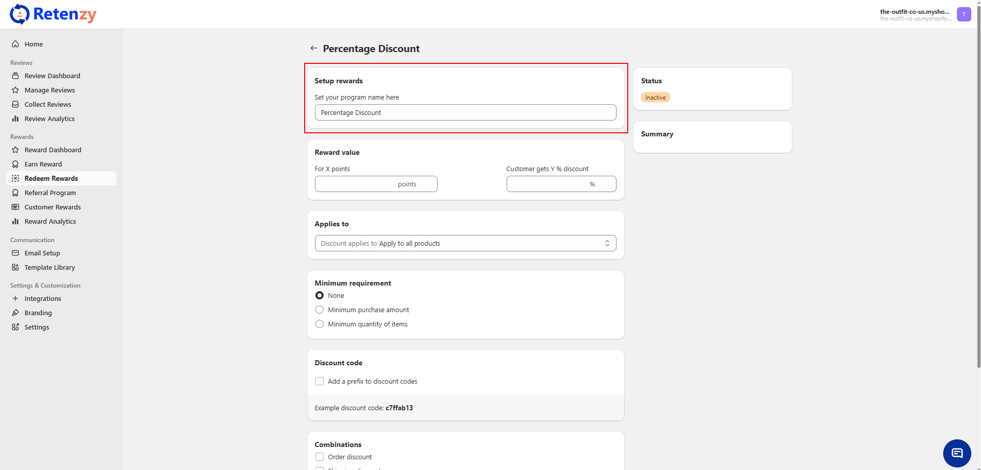The image size is (981, 470).
Task: Click the Home icon in sidebar
Action: click(x=15, y=44)
